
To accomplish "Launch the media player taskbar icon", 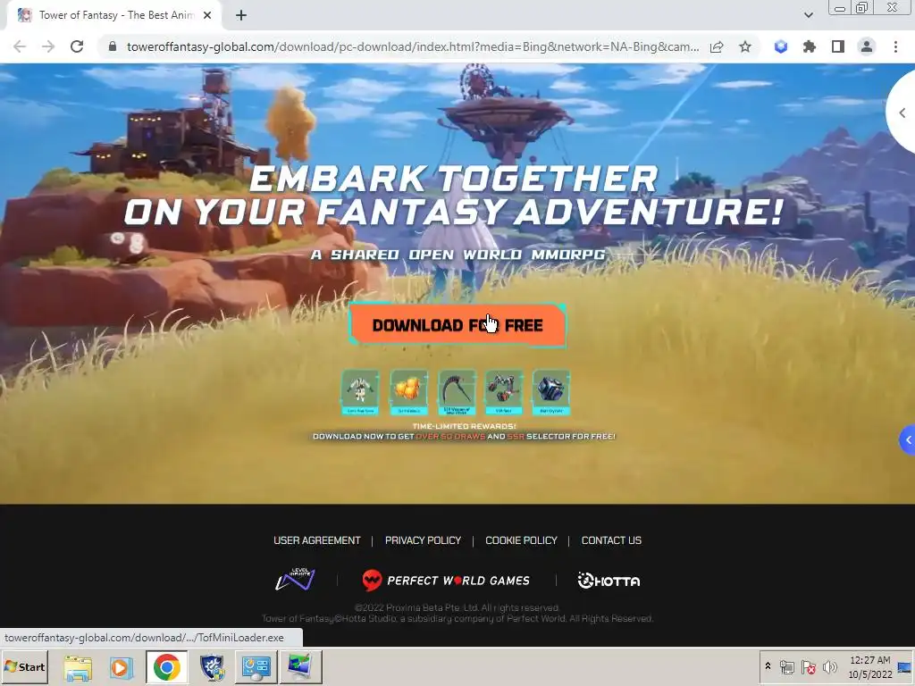I will tap(122, 667).
